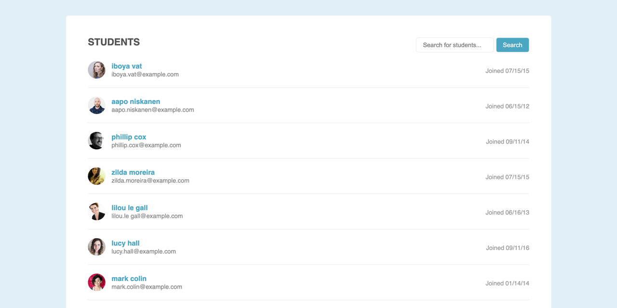Click the email iboya.vat@example.com
Viewport: 617px width, 308px height.
point(145,75)
